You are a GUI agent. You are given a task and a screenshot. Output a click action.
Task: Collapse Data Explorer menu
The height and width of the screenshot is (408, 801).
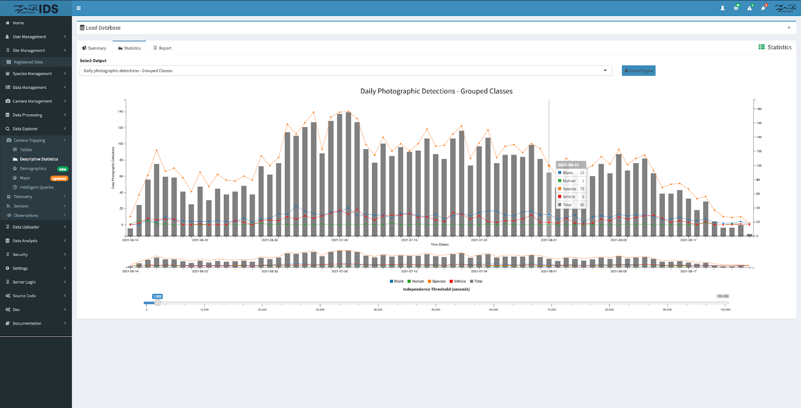pyautogui.click(x=36, y=129)
